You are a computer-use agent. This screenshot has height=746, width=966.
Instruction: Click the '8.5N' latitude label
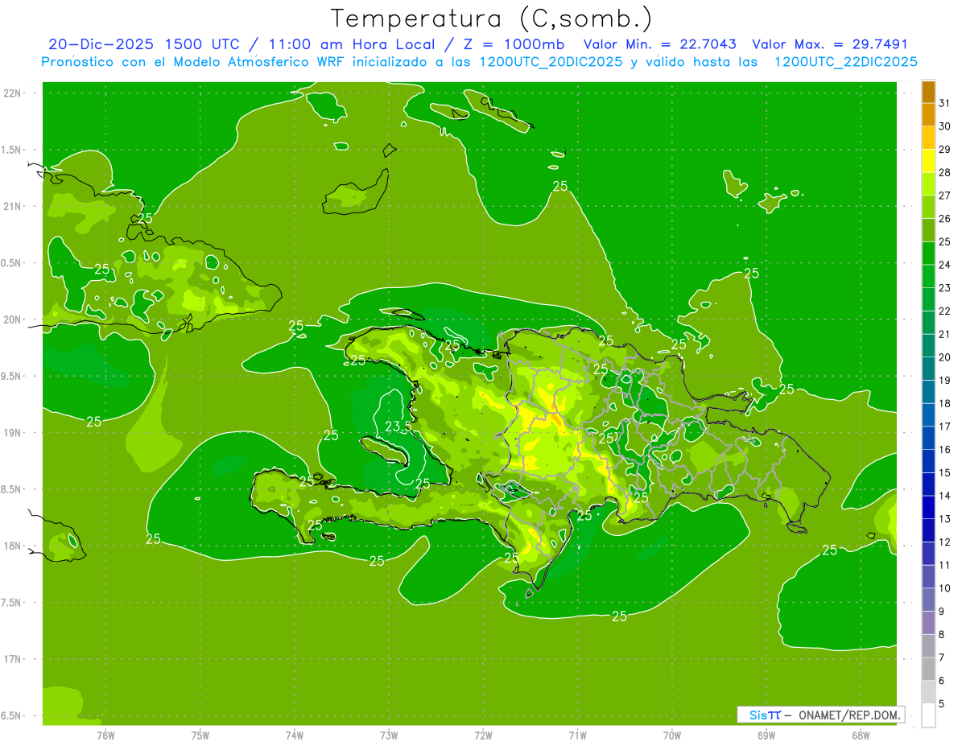tap(12, 489)
